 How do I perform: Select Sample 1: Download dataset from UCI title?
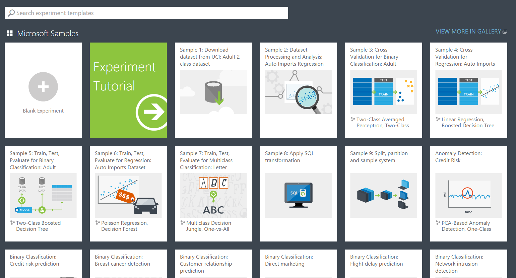(210, 57)
